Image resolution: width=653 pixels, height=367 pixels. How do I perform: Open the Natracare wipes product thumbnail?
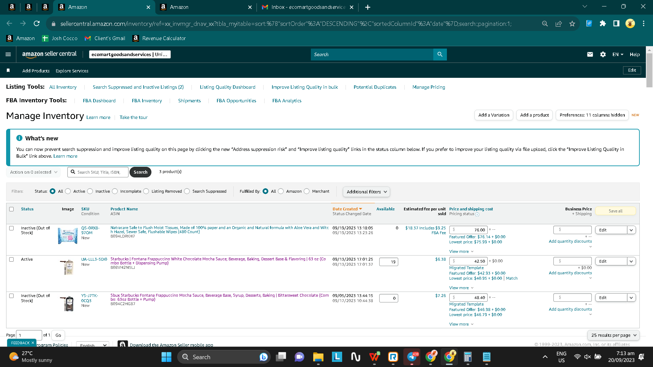click(68, 236)
